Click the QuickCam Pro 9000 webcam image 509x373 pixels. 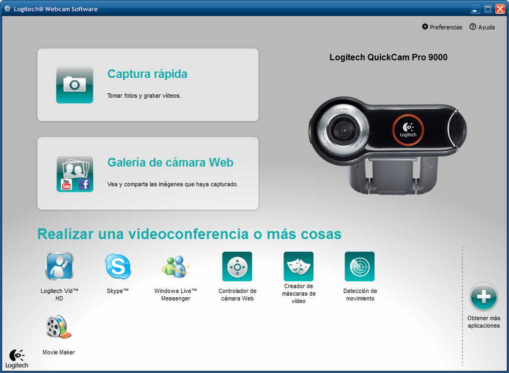pyautogui.click(x=388, y=145)
